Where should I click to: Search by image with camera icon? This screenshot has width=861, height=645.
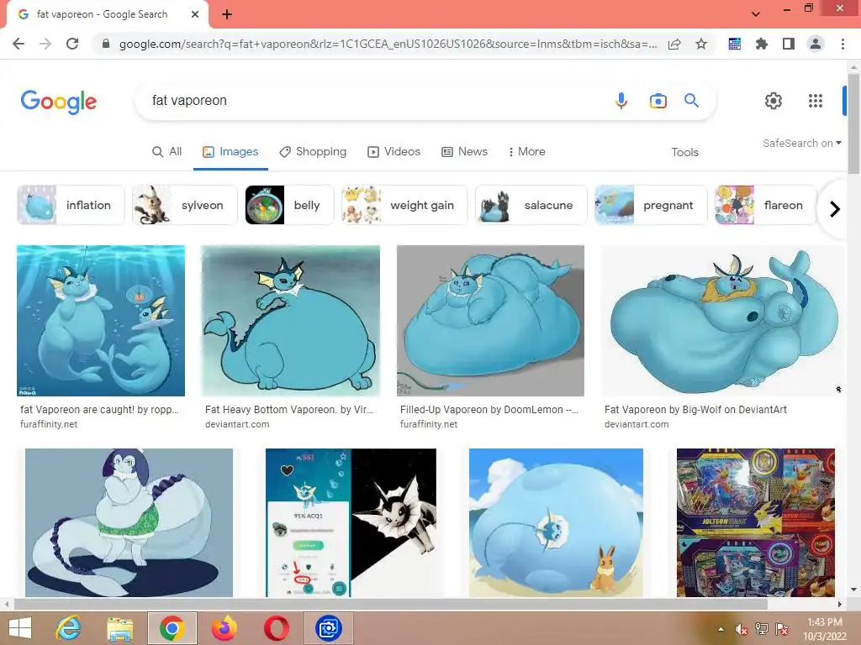(658, 101)
